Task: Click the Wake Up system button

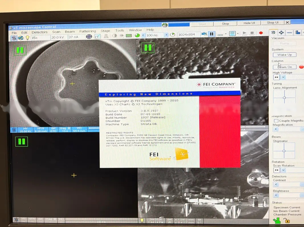Action: pyautogui.click(x=284, y=55)
